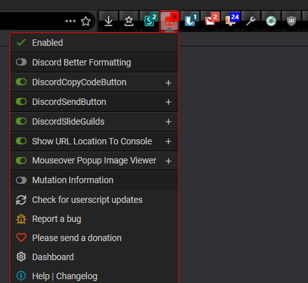Bookmark this page with the star icon
308x283 pixels.
coord(86,21)
